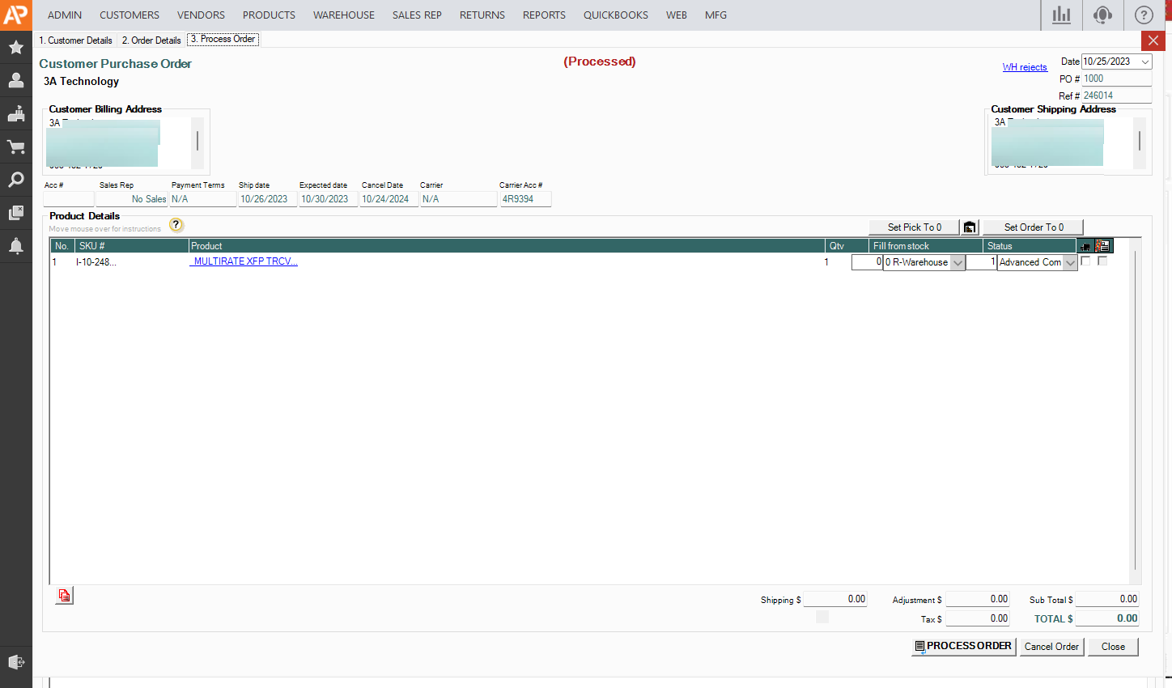Open the favorites star icon in sidebar
The height and width of the screenshot is (688, 1172).
tap(15, 48)
